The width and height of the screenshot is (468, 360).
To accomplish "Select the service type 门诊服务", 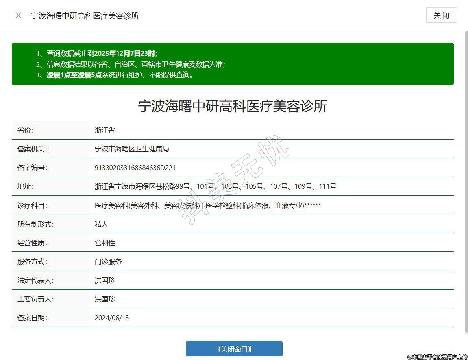I will click(108, 262).
